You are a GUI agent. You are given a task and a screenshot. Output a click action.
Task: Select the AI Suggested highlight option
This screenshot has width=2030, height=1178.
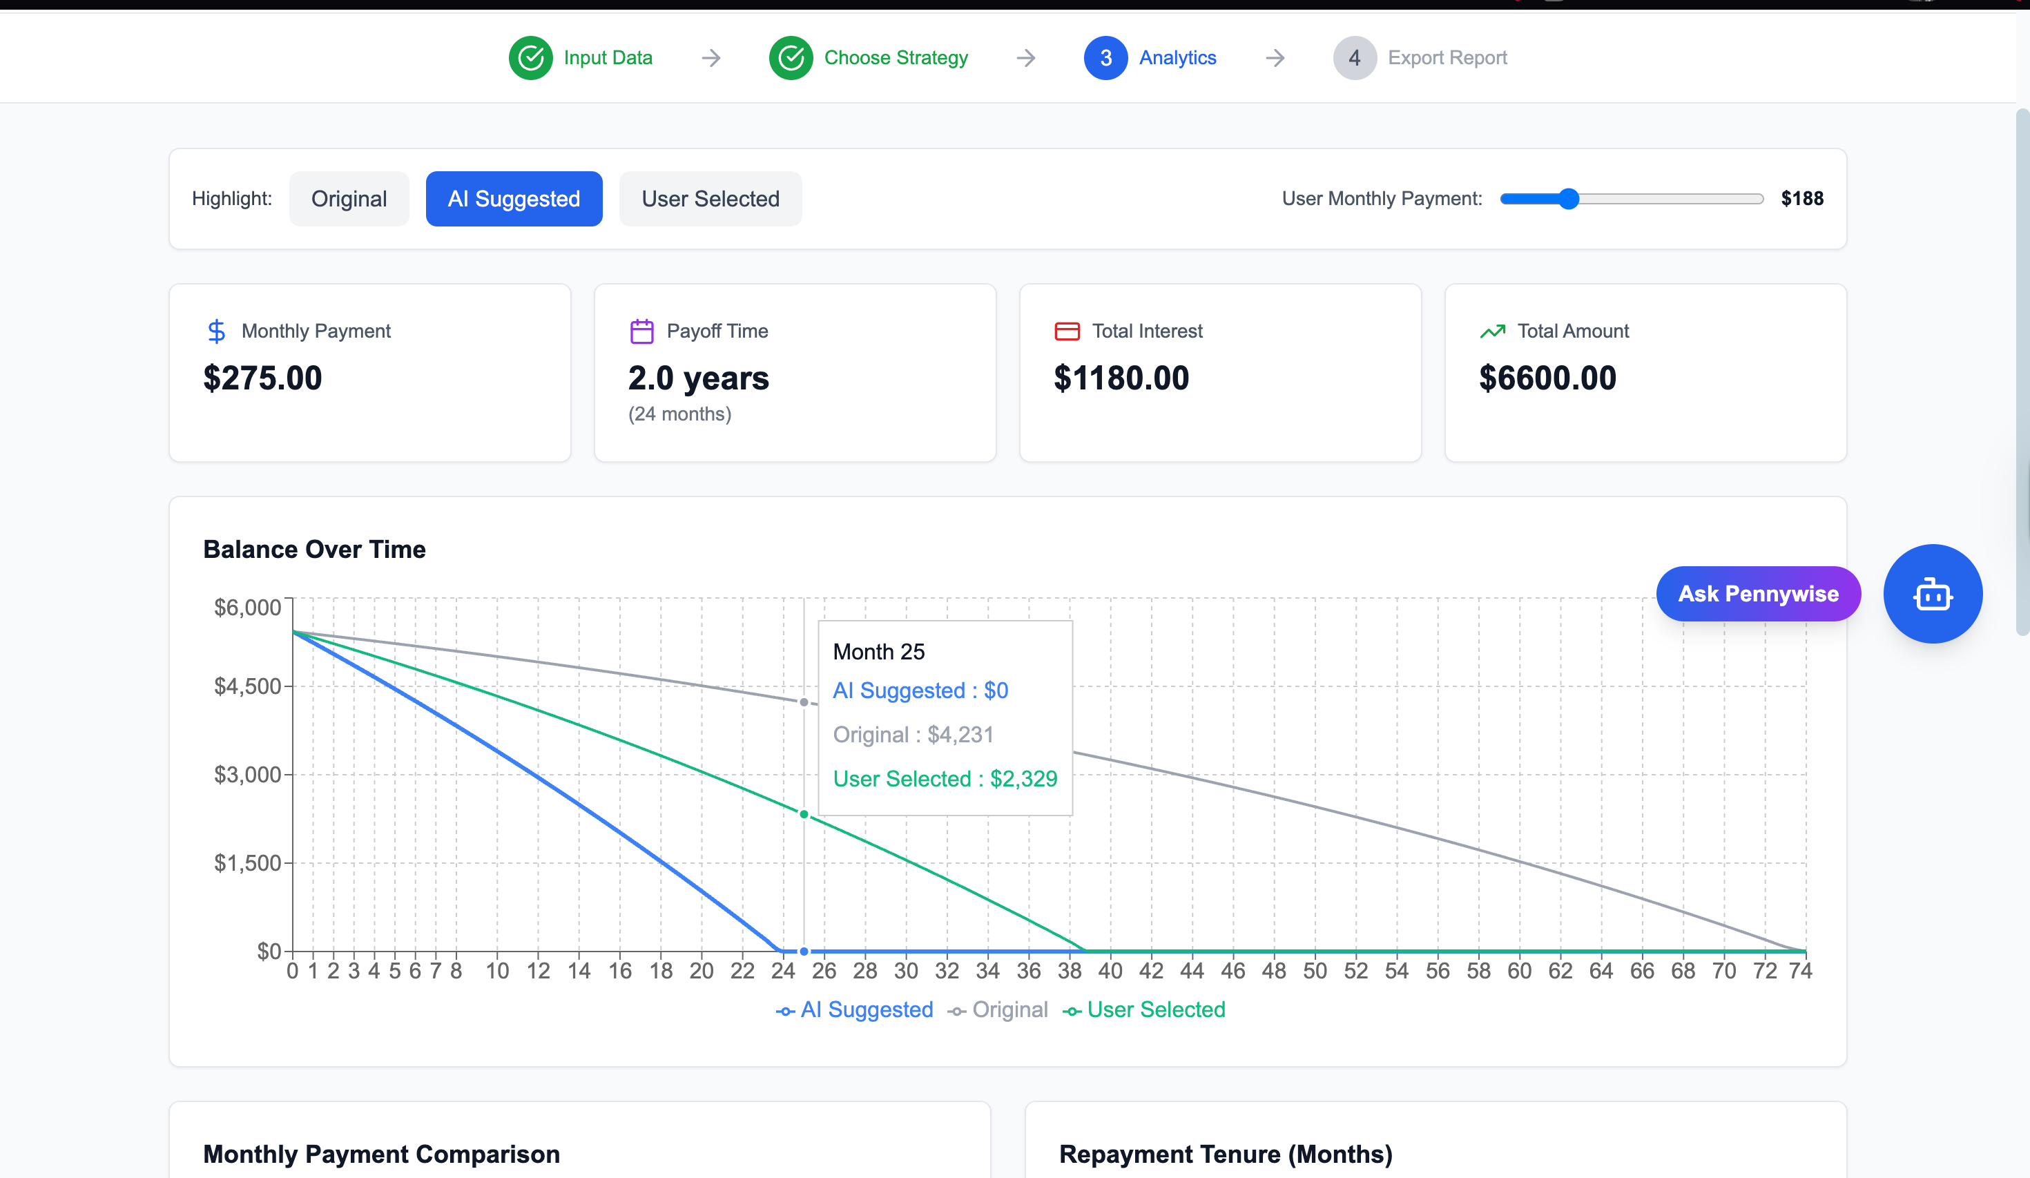tap(514, 199)
